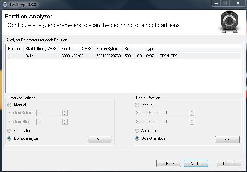Decrease Sectors After spinner in End of Partition

[x=192, y=123]
